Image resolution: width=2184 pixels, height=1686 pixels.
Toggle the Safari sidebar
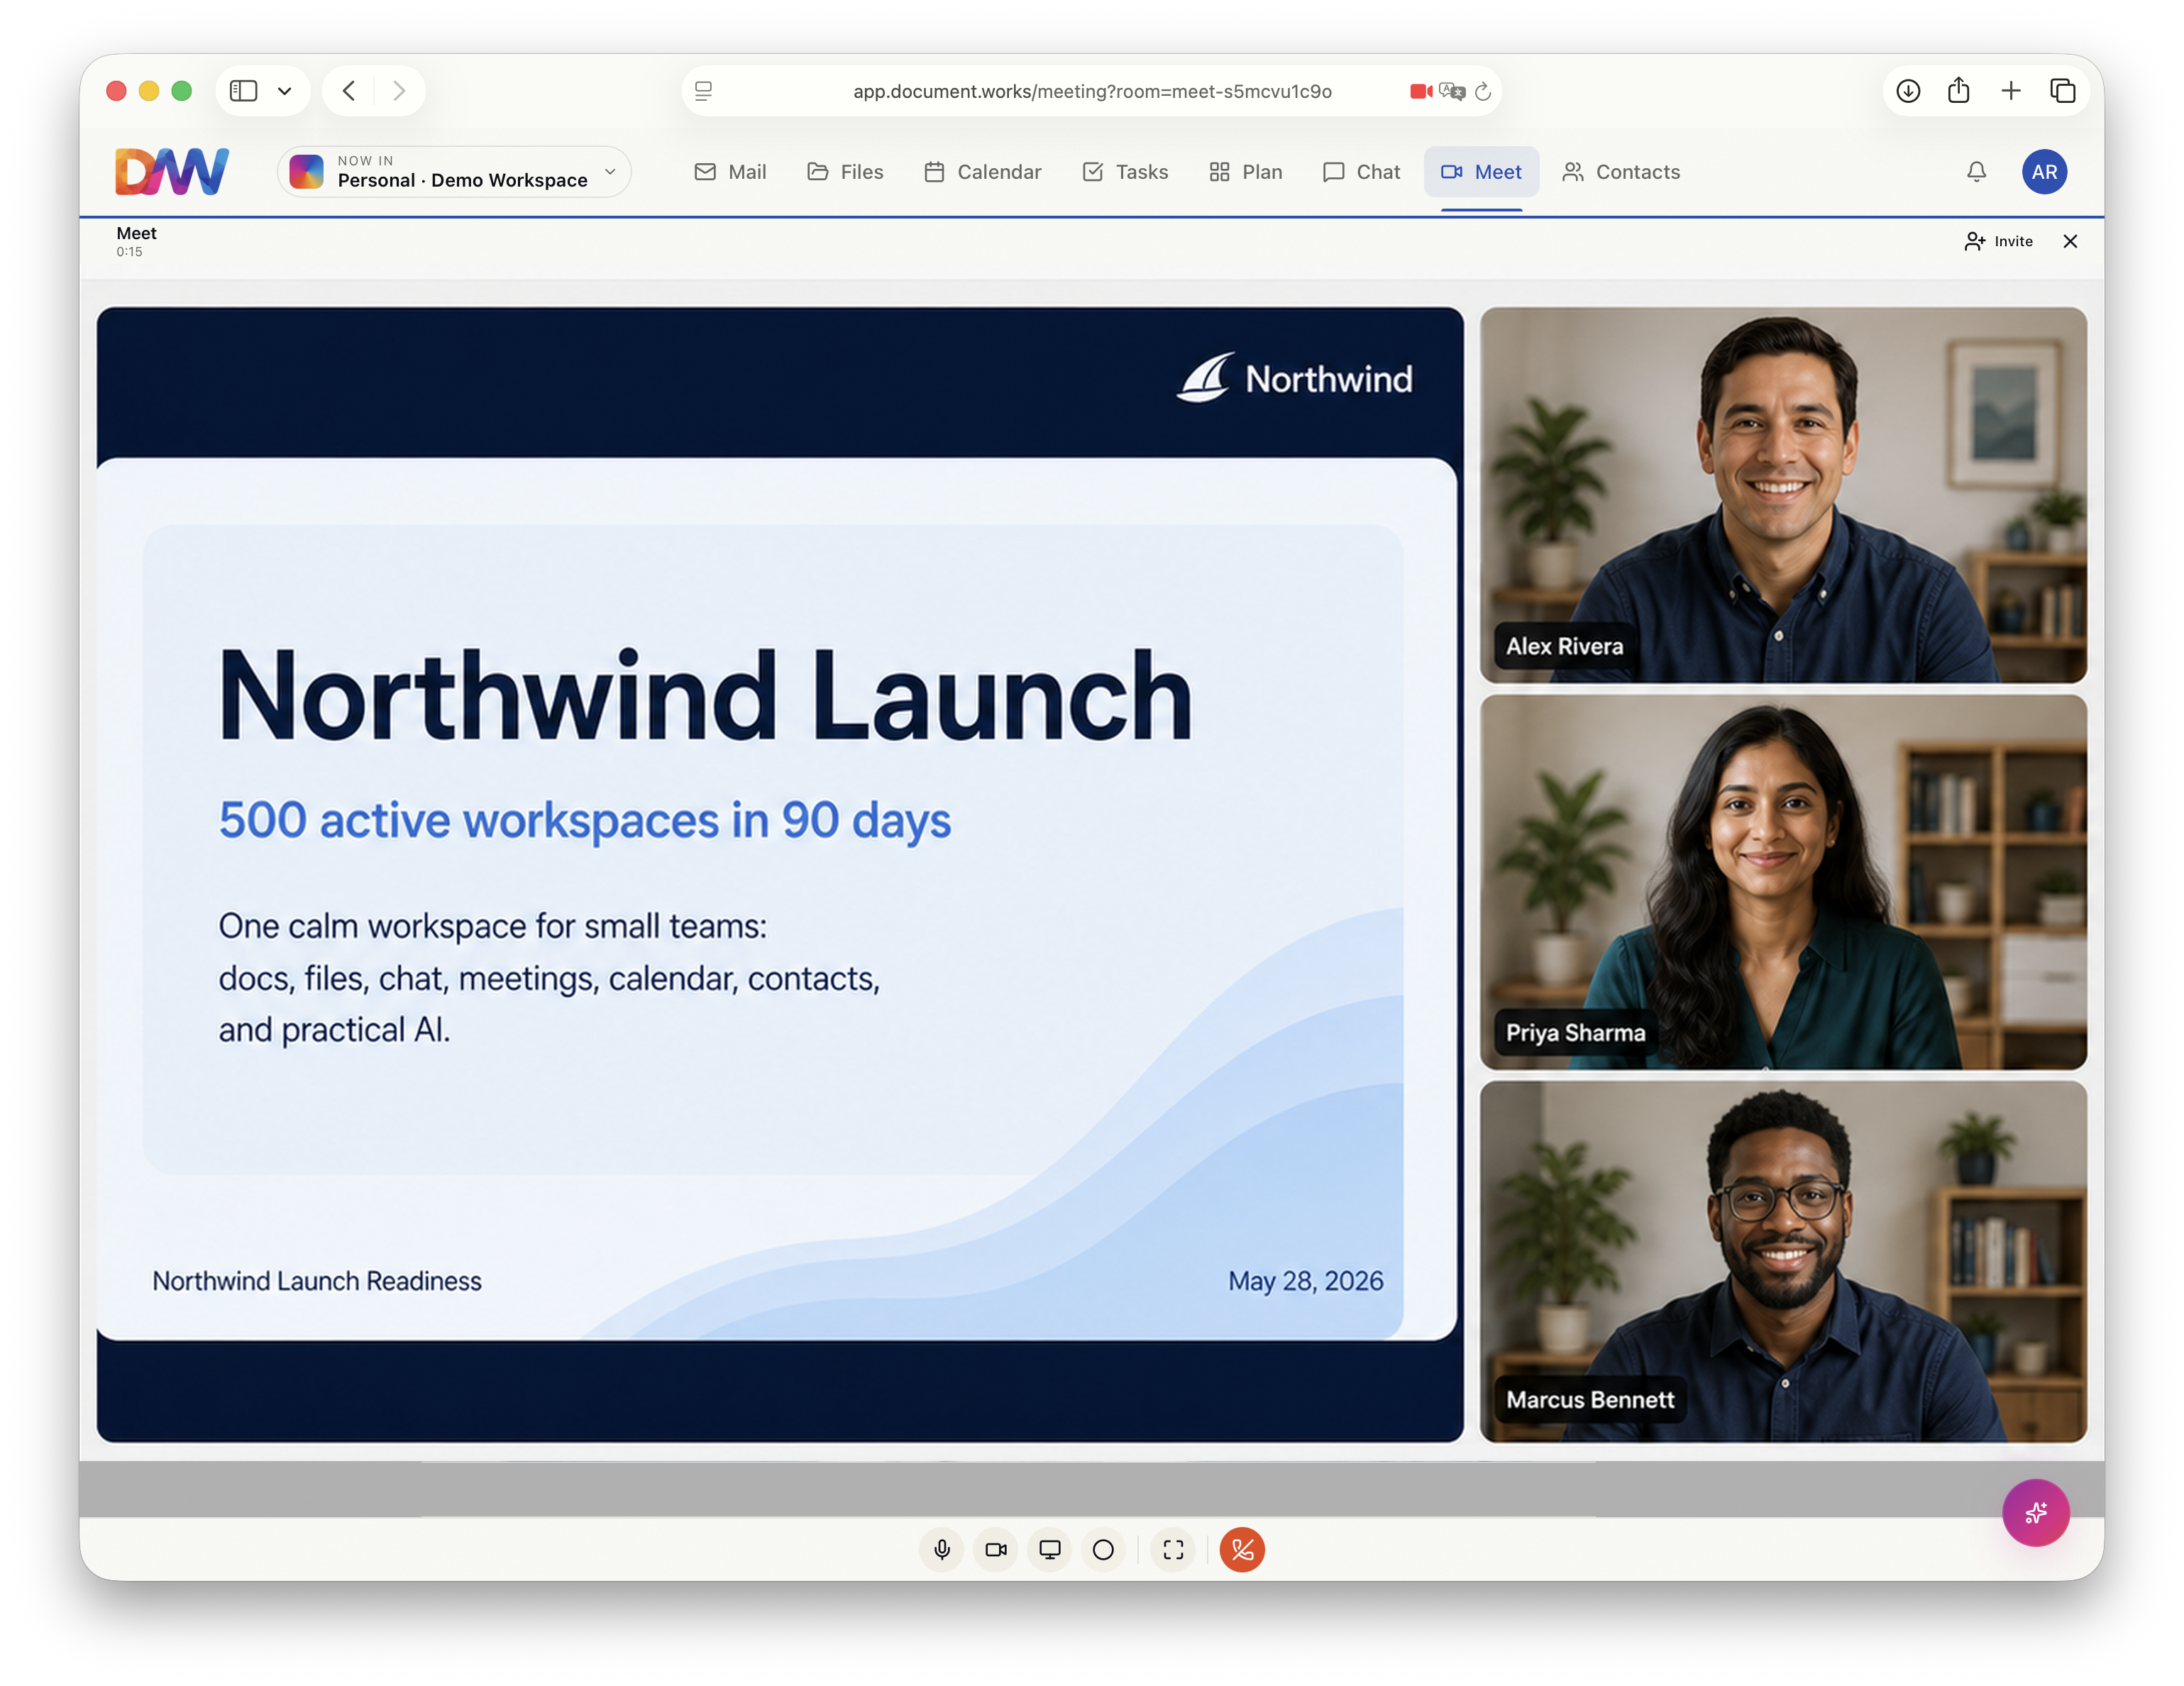[243, 91]
